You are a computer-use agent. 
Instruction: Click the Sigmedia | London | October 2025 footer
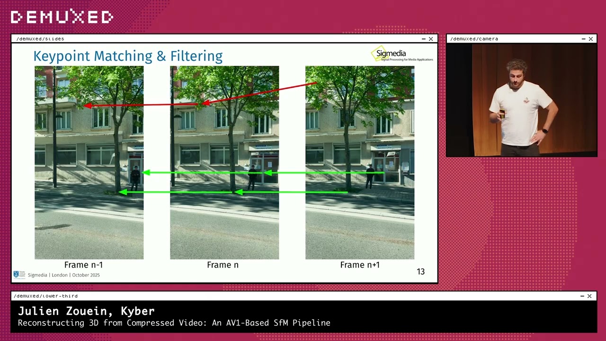point(64,275)
